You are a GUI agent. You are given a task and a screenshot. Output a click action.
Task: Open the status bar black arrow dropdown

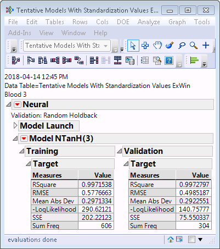pyautogui.click(x=200, y=240)
